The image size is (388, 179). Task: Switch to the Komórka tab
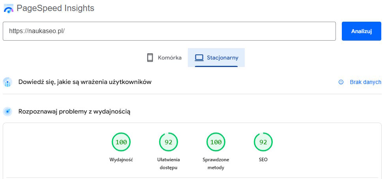tap(164, 58)
